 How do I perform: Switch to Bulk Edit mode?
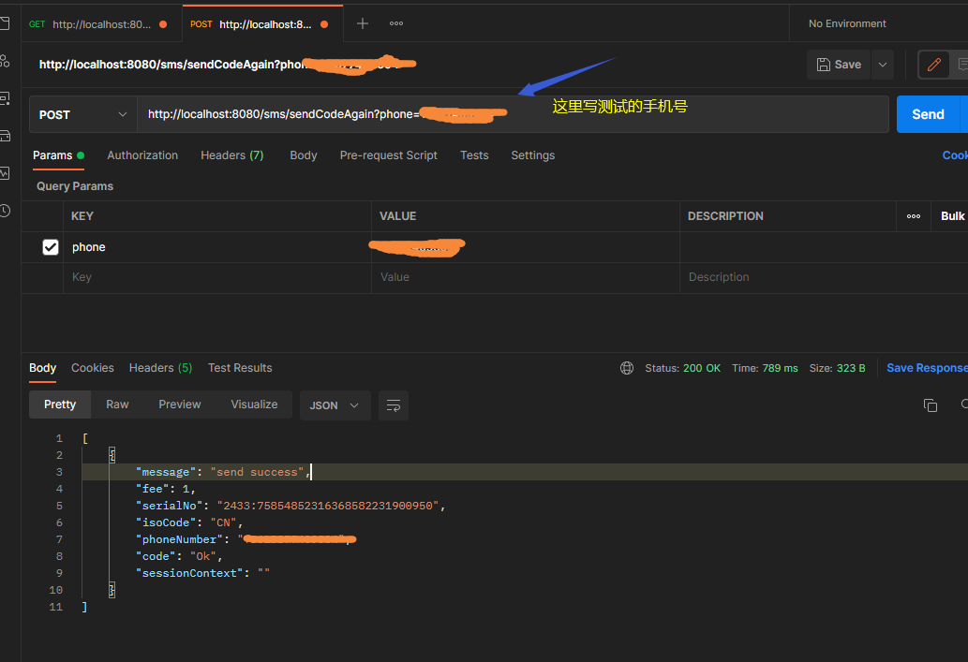click(953, 216)
